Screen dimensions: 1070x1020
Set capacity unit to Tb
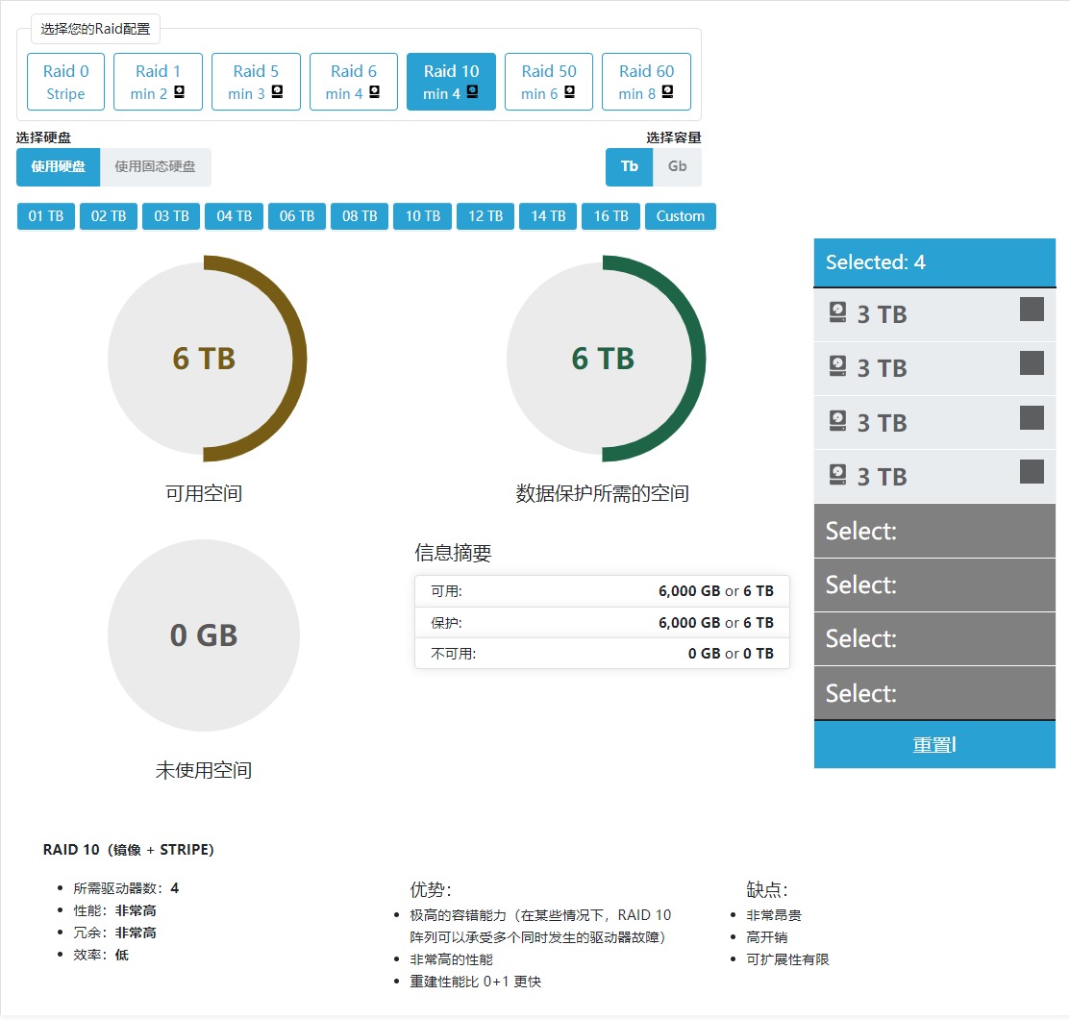tap(629, 166)
